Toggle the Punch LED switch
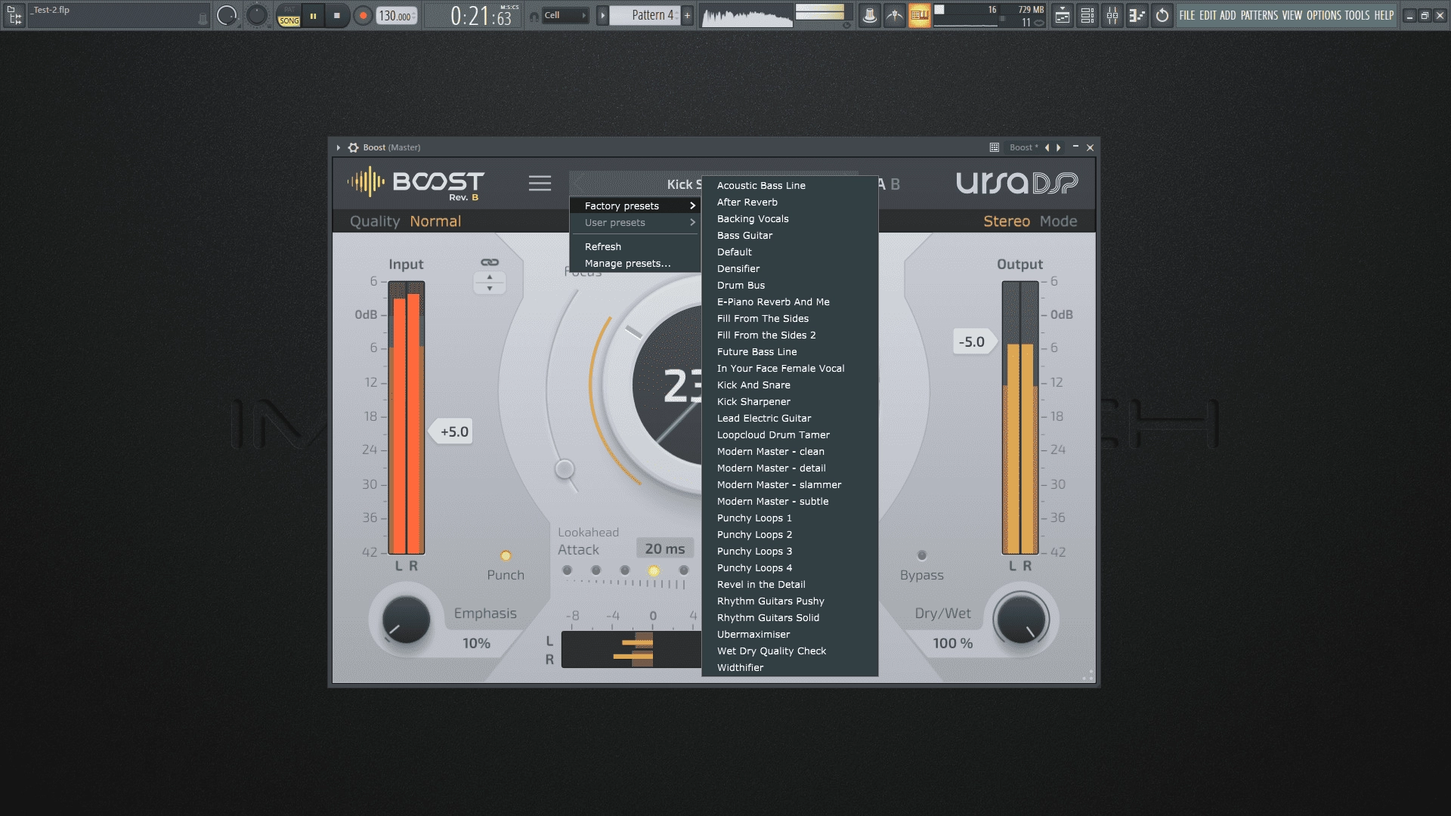 [506, 556]
